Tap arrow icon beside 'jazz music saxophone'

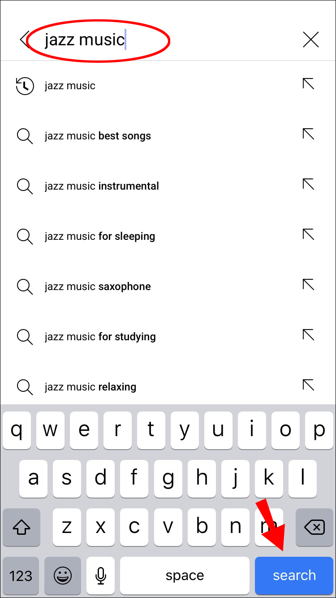pyautogui.click(x=308, y=285)
